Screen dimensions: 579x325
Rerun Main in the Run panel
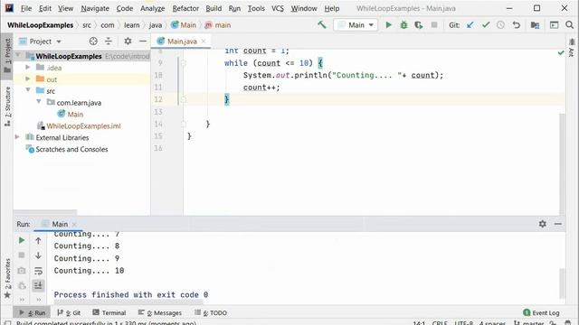pos(22,240)
